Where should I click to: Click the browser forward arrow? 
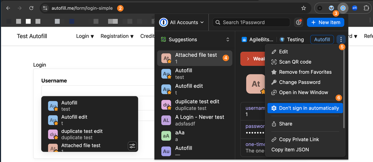pos(20,8)
